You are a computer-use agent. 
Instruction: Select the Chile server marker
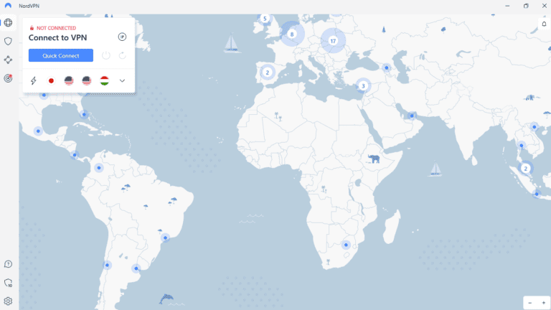107,266
